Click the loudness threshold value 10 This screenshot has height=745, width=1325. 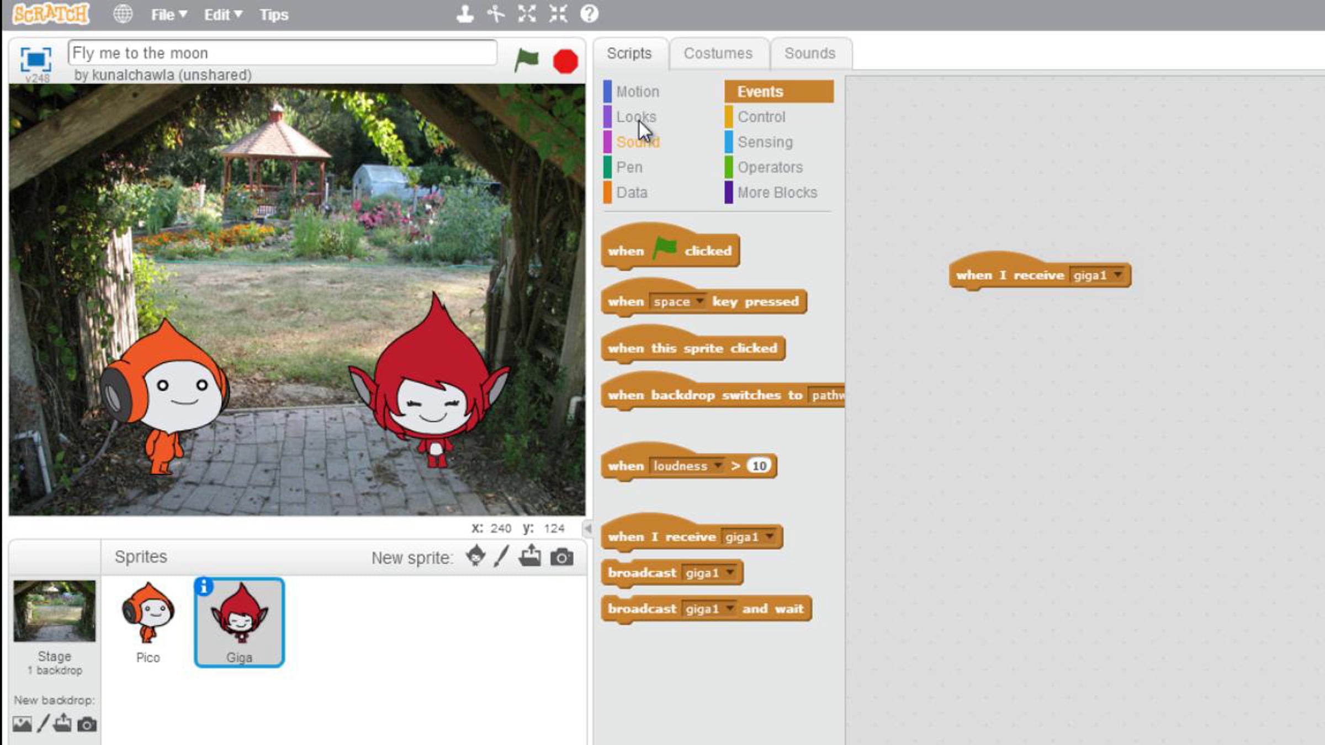pos(759,466)
